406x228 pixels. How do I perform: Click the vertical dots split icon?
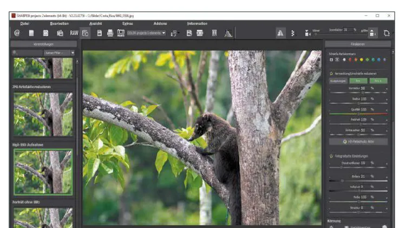tap(293, 33)
